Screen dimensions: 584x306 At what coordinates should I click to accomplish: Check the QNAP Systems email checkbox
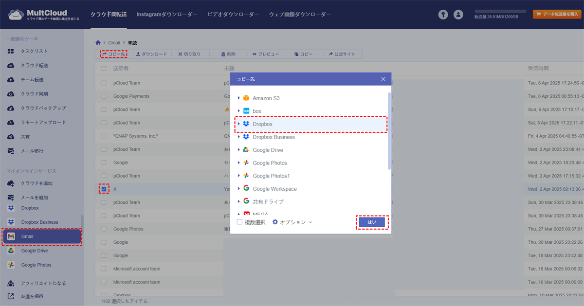click(x=104, y=136)
